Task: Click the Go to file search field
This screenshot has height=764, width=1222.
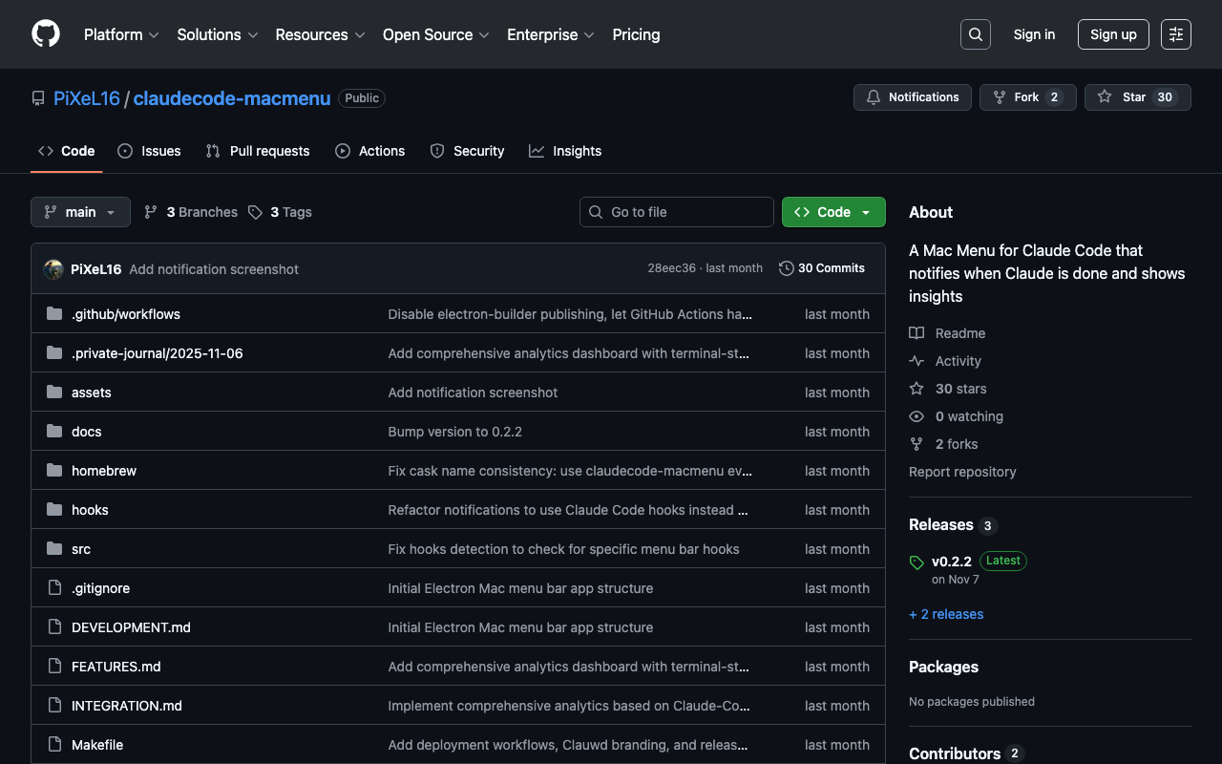Action: point(677,212)
